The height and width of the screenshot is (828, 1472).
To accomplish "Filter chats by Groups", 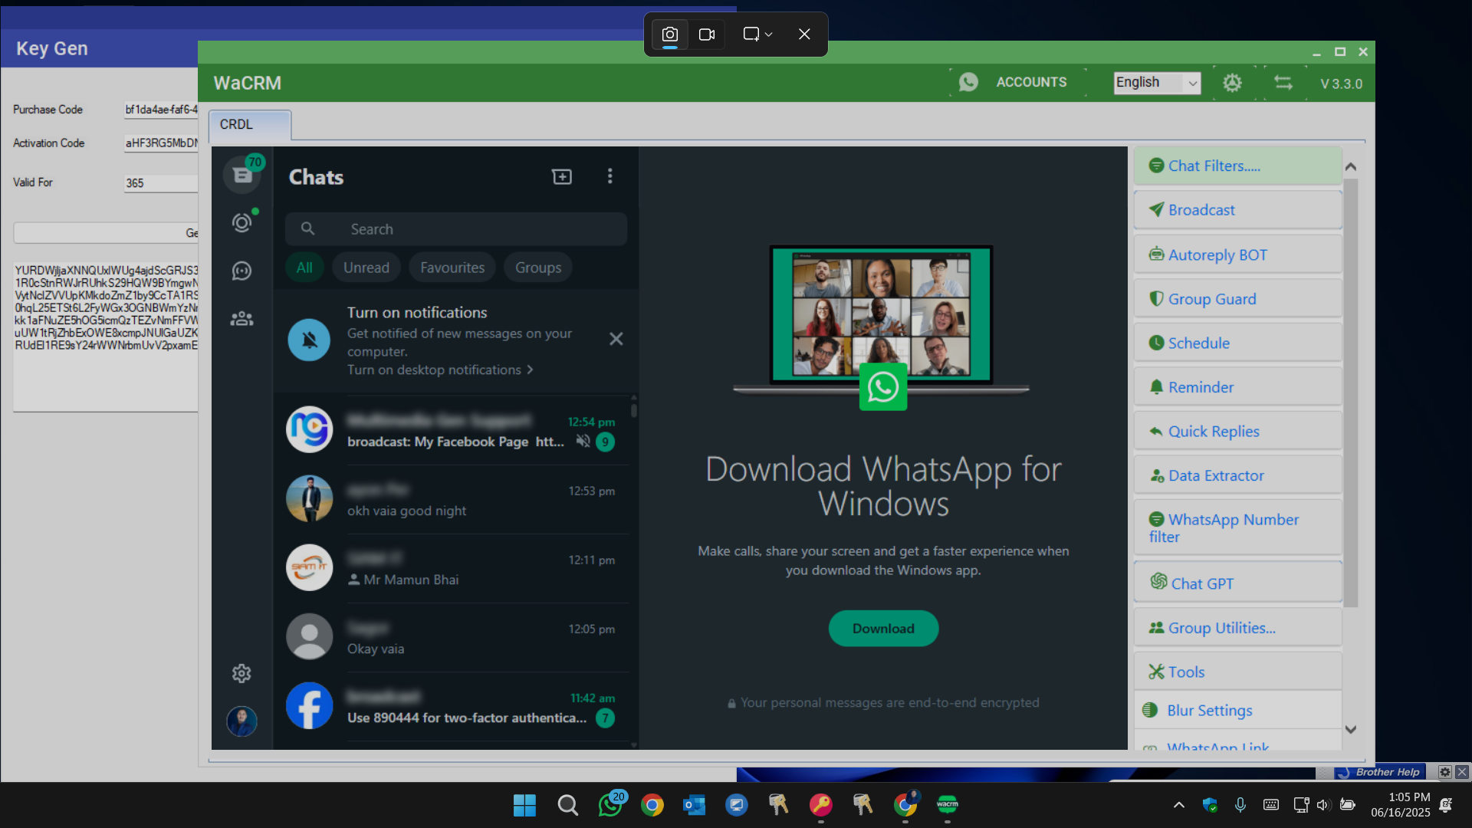I will coord(538,268).
